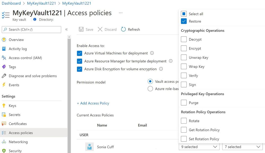The height and width of the screenshot is (153, 265).
Task: Click the Save floppy disk icon
Action: tap(81, 29)
